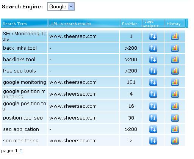194x159 pixels.
Task: Open page analysis for google monitoring
Action: coord(153,82)
